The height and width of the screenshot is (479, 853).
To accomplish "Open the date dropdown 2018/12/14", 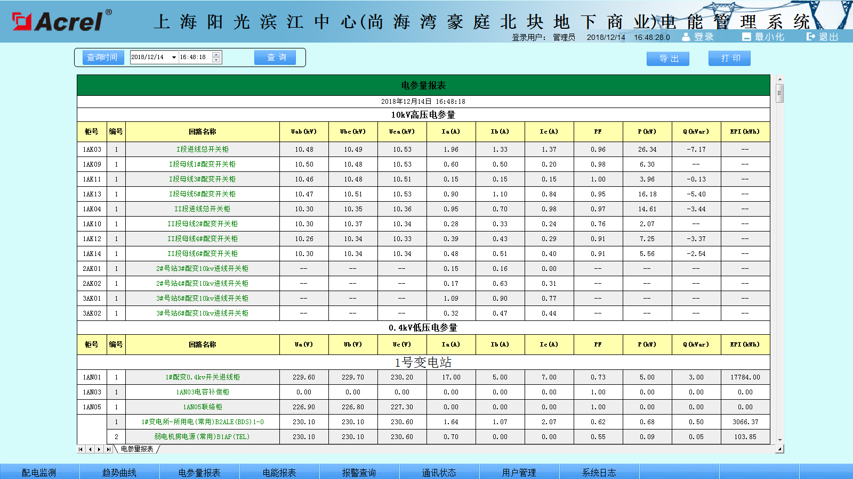I will coord(174,57).
